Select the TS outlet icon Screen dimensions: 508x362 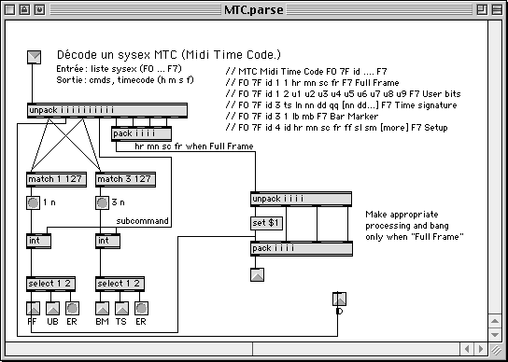click(121, 308)
